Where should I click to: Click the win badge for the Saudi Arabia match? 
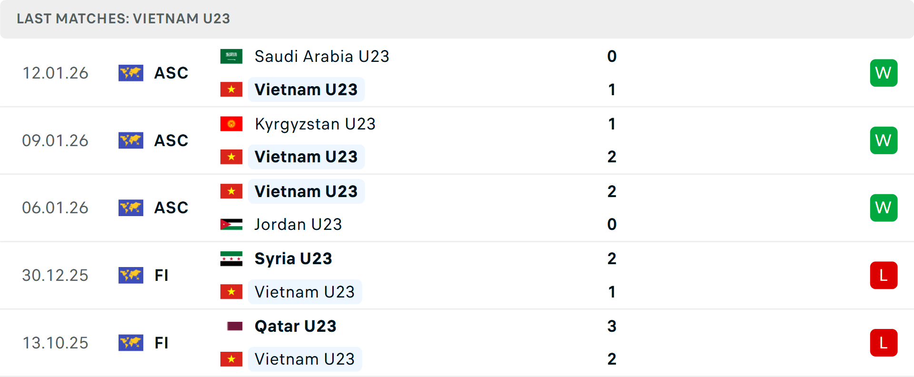click(x=884, y=73)
